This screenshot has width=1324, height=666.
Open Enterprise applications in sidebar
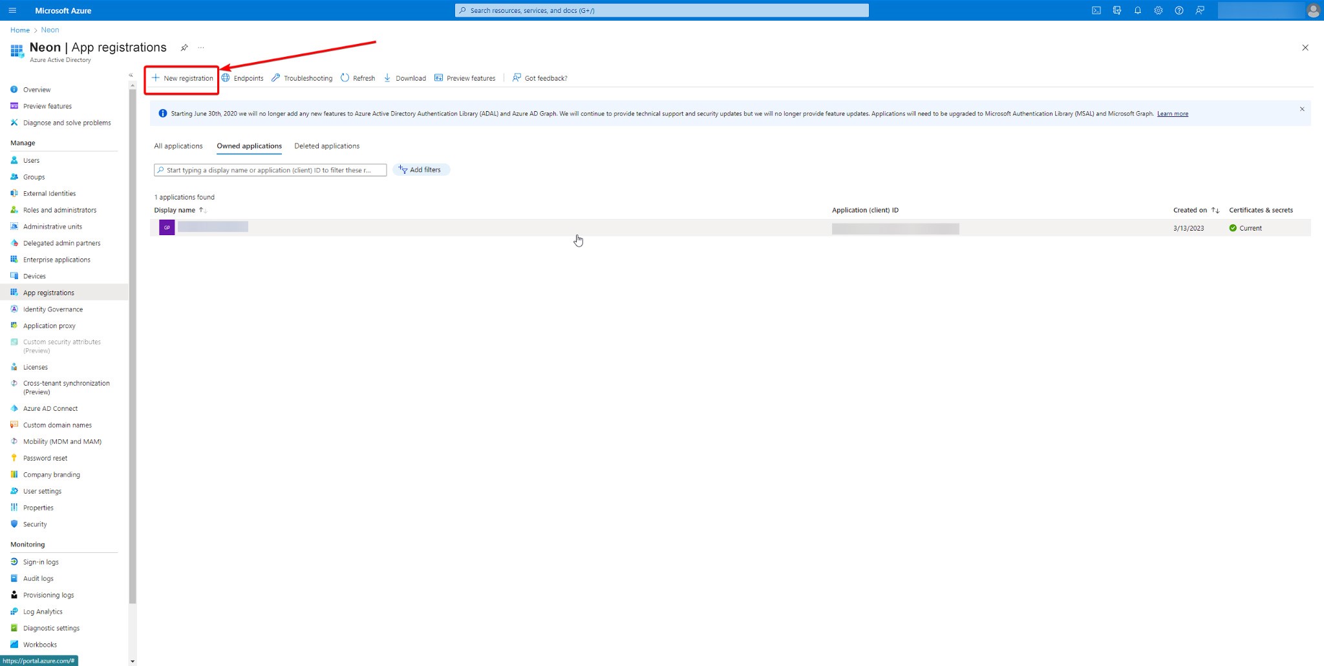click(x=56, y=260)
